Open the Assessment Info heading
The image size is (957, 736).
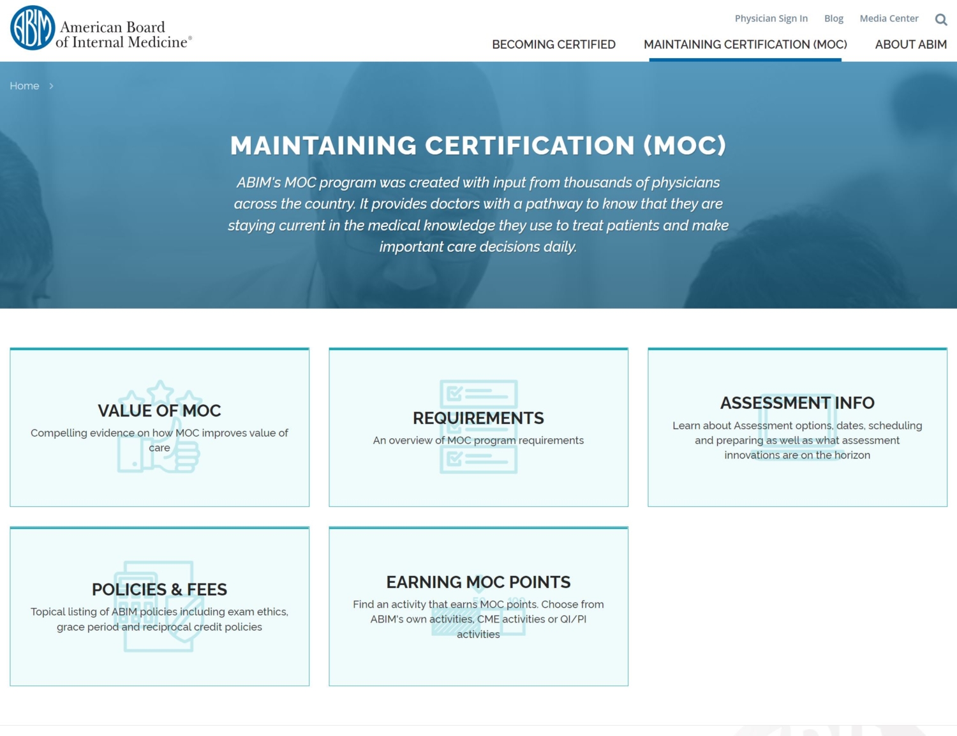click(x=797, y=403)
